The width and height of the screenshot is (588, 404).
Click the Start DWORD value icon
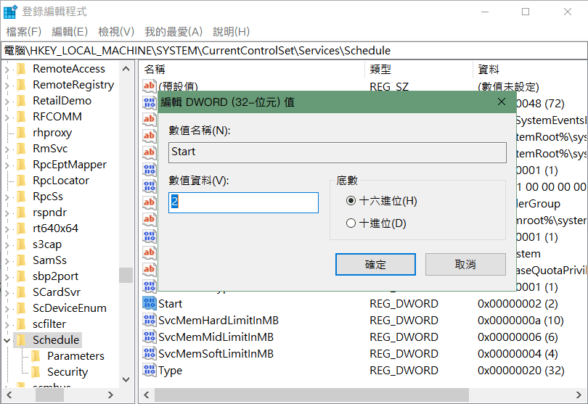click(x=150, y=304)
